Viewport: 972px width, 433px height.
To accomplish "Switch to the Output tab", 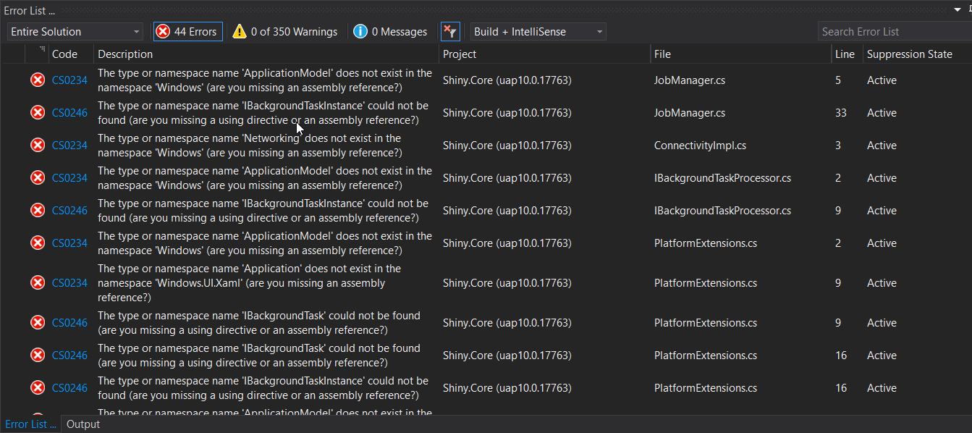I will (x=83, y=424).
